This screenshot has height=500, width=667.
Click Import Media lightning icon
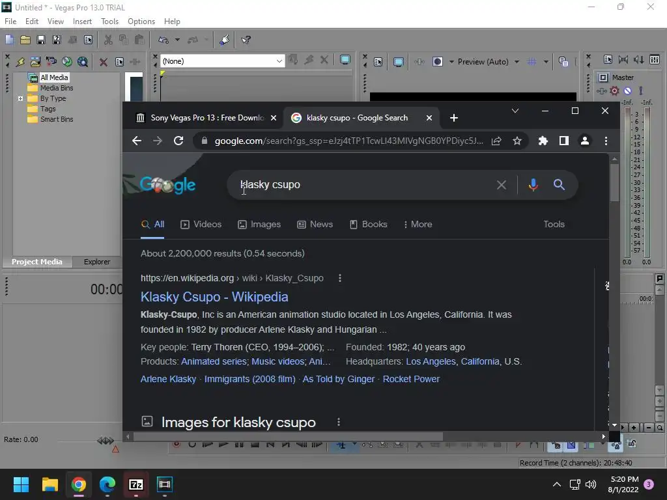(20, 62)
